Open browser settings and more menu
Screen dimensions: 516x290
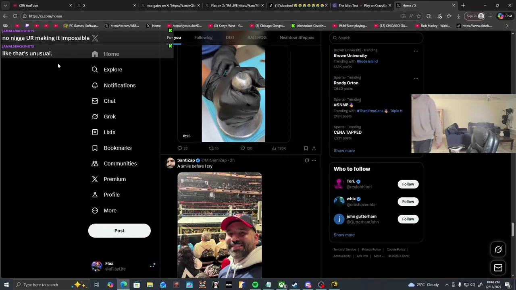(490, 16)
